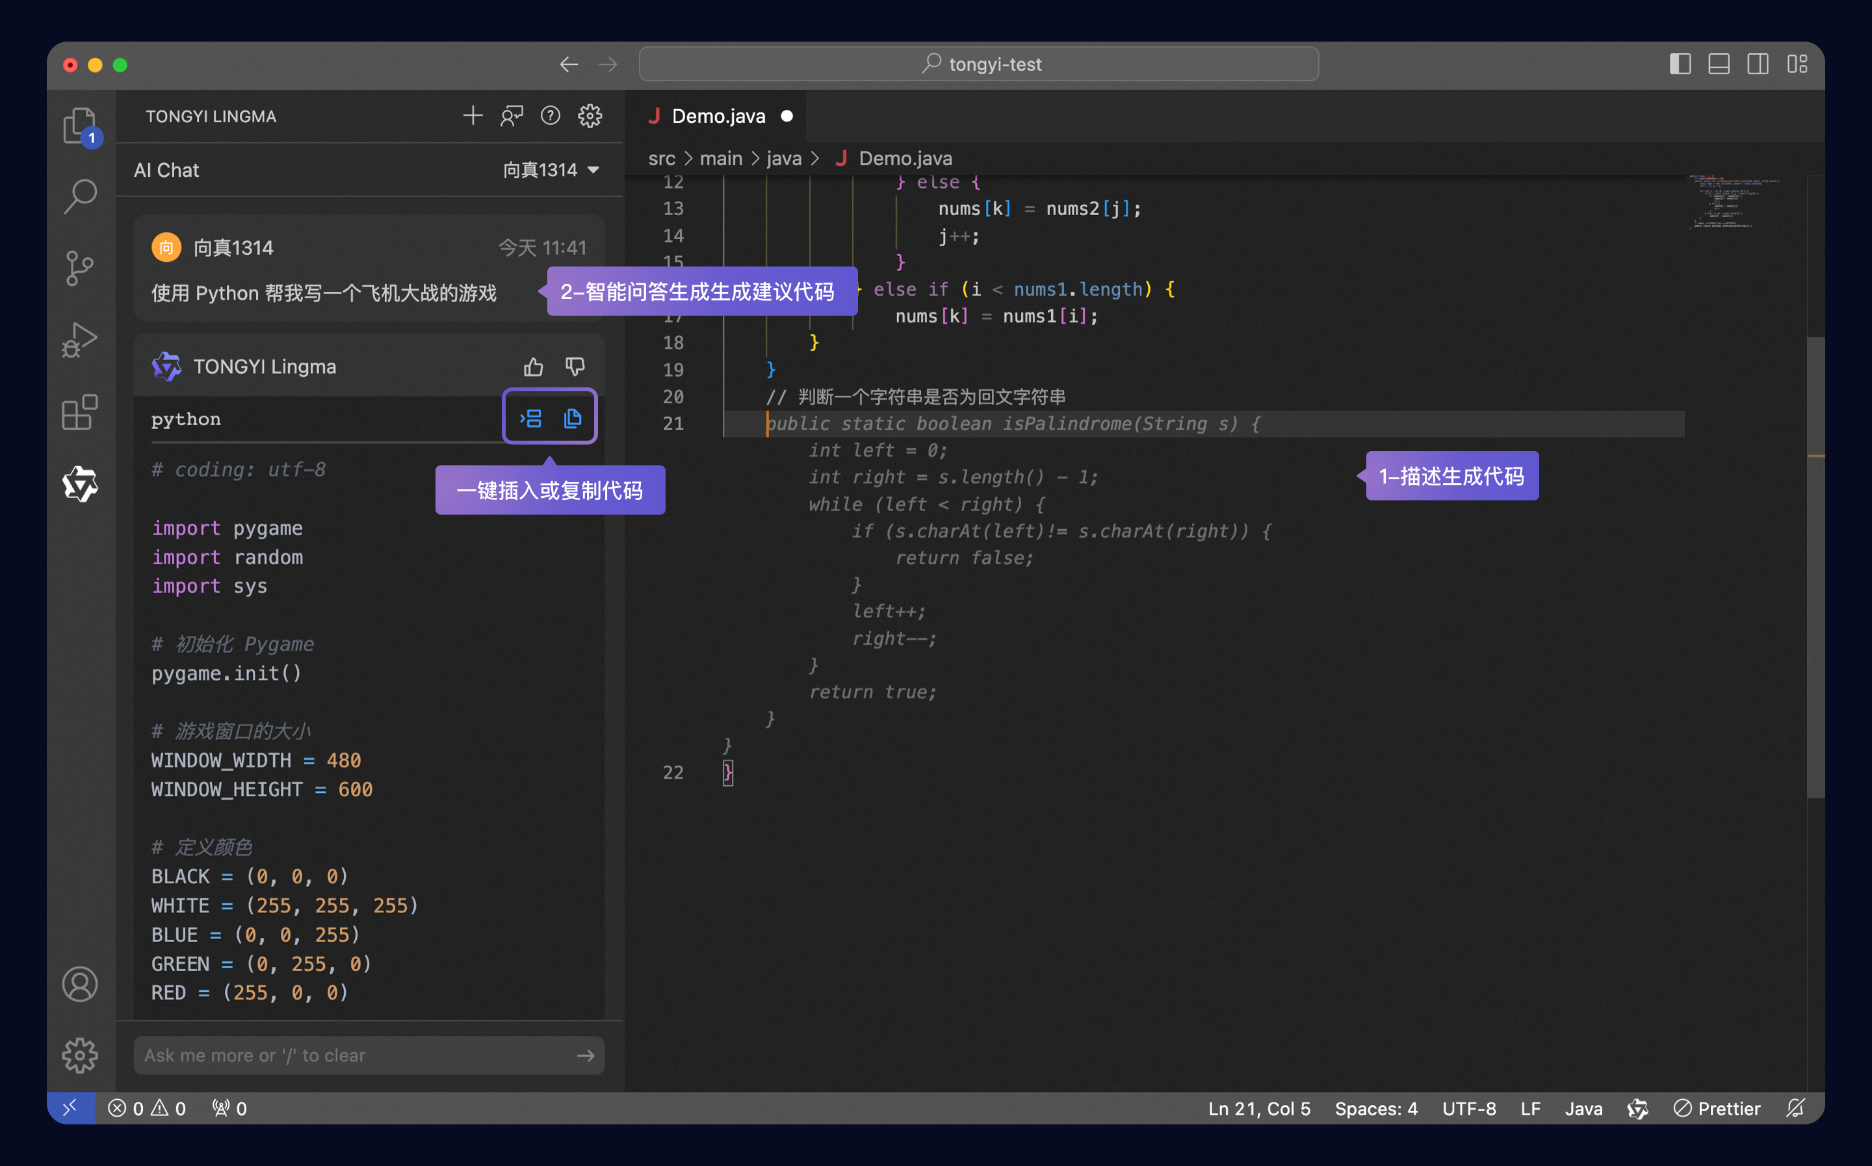1872x1166 pixels.
Task: Toggle primary side bar visibility
Action: click(1680, 64)
